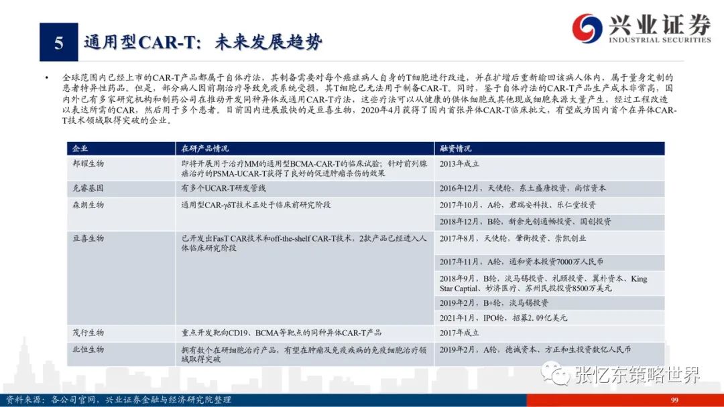Viewport: 724px width, 407px height.
Task: Select the 克睿基因 company cell
Action: (121, 189)
